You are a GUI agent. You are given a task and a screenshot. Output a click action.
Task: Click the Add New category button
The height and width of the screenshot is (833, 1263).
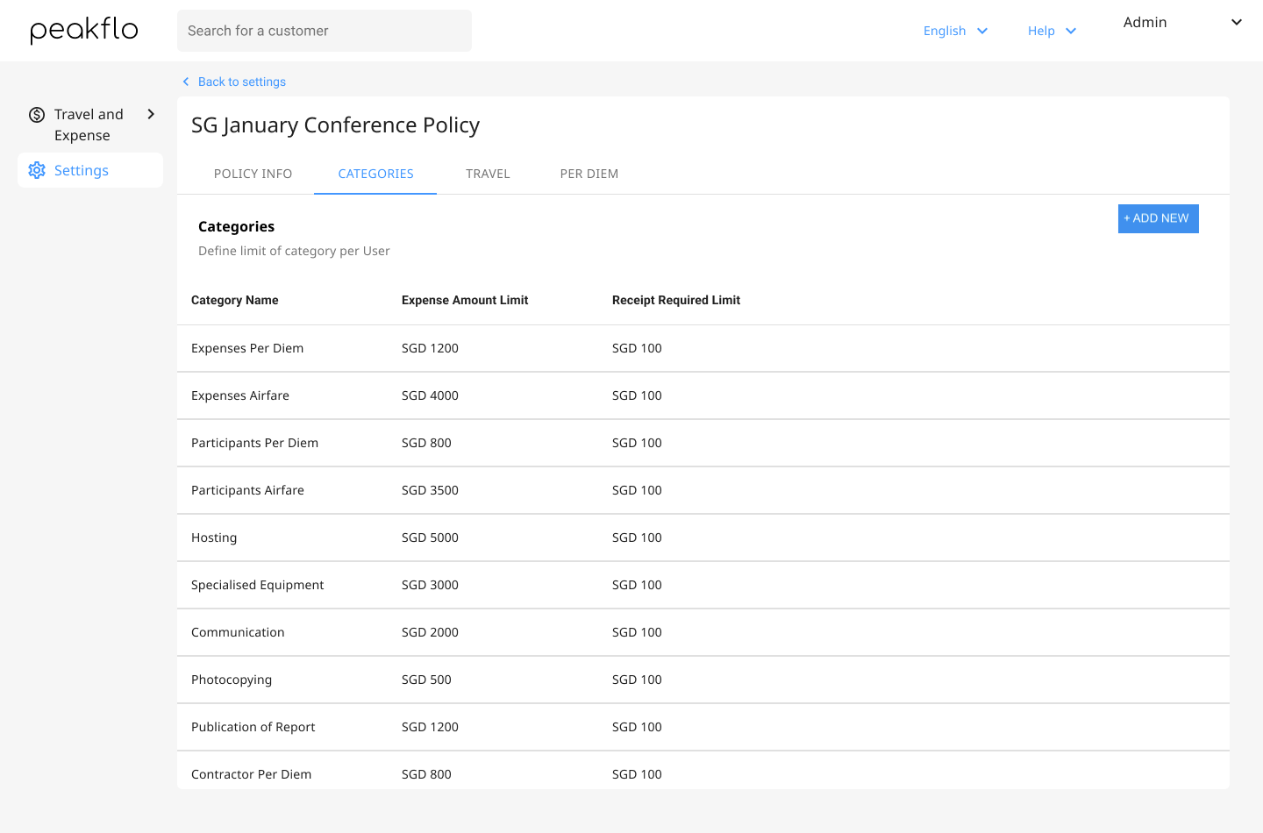(1158, 218)
